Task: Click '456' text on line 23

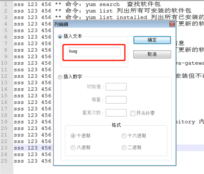Action: coord(46,148)
